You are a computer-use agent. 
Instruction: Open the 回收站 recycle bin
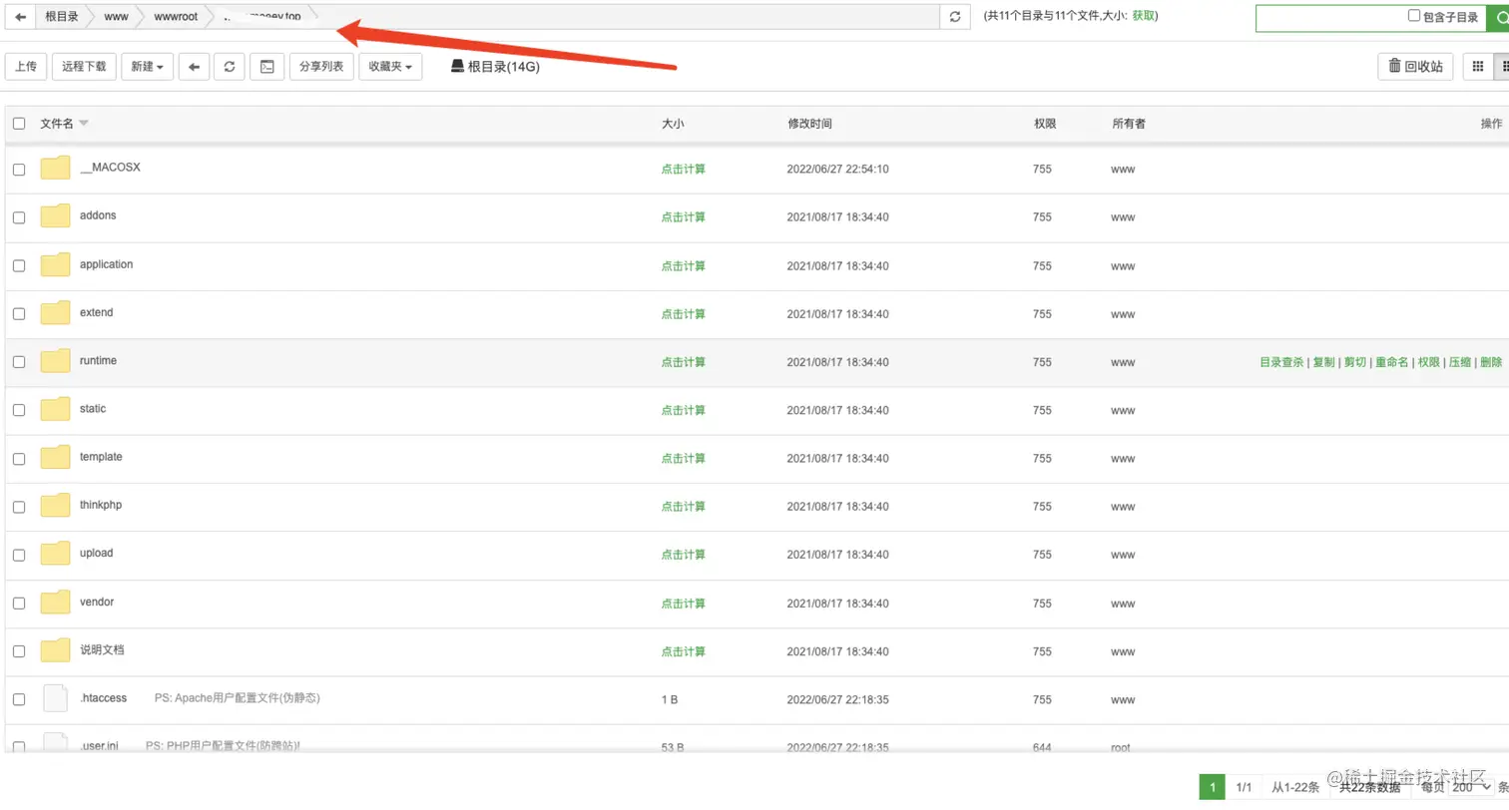pos(1416,67)
